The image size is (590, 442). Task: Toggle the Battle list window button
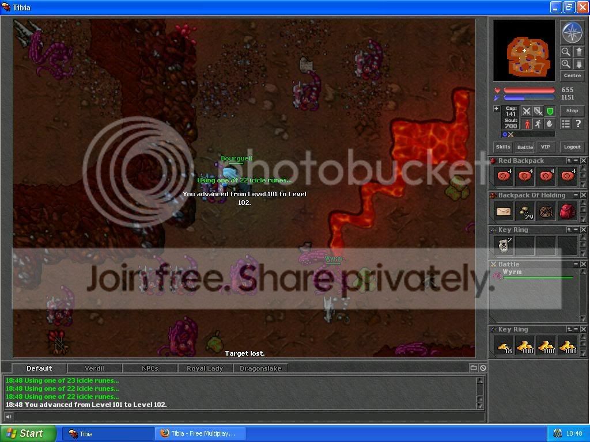pyautogui.click(x=525, y=147)
